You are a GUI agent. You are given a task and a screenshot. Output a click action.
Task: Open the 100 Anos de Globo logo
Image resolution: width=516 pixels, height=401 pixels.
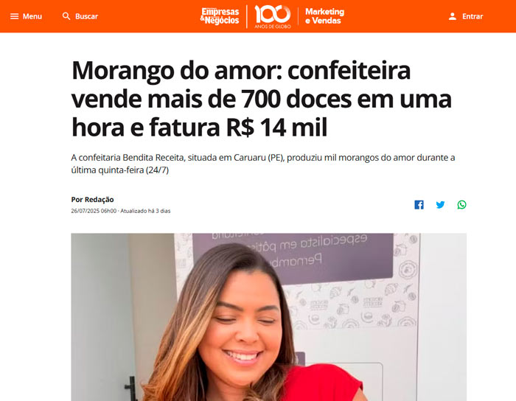point(273,16)
